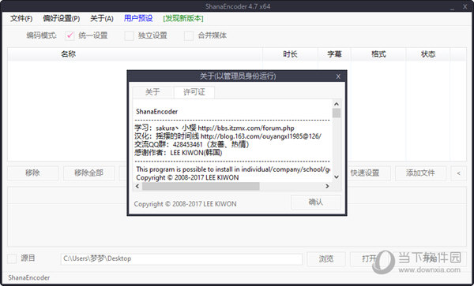Click the 确认 button
474x286 pixels.
316,202
